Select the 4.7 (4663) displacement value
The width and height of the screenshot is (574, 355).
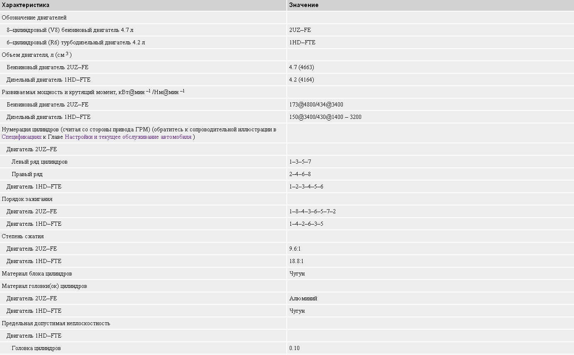(301, 67)
